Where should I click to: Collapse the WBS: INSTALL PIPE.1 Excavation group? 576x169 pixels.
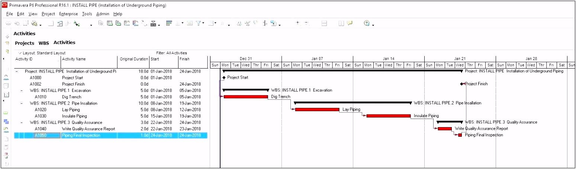tap(22, 90)
